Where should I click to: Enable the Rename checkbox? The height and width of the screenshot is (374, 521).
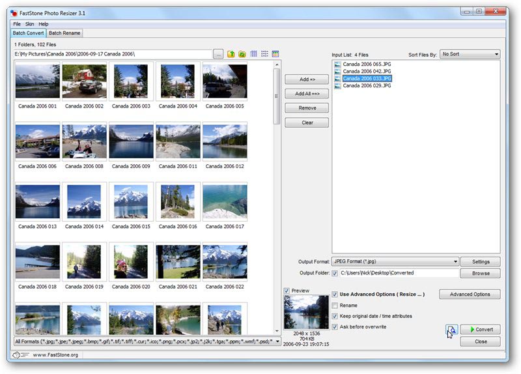(335, 305)
